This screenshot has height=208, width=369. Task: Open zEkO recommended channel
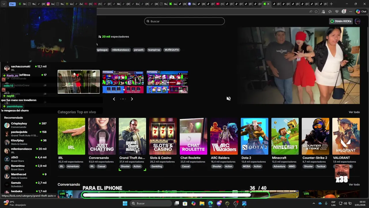pyautogui.click(x=25, y=159)
